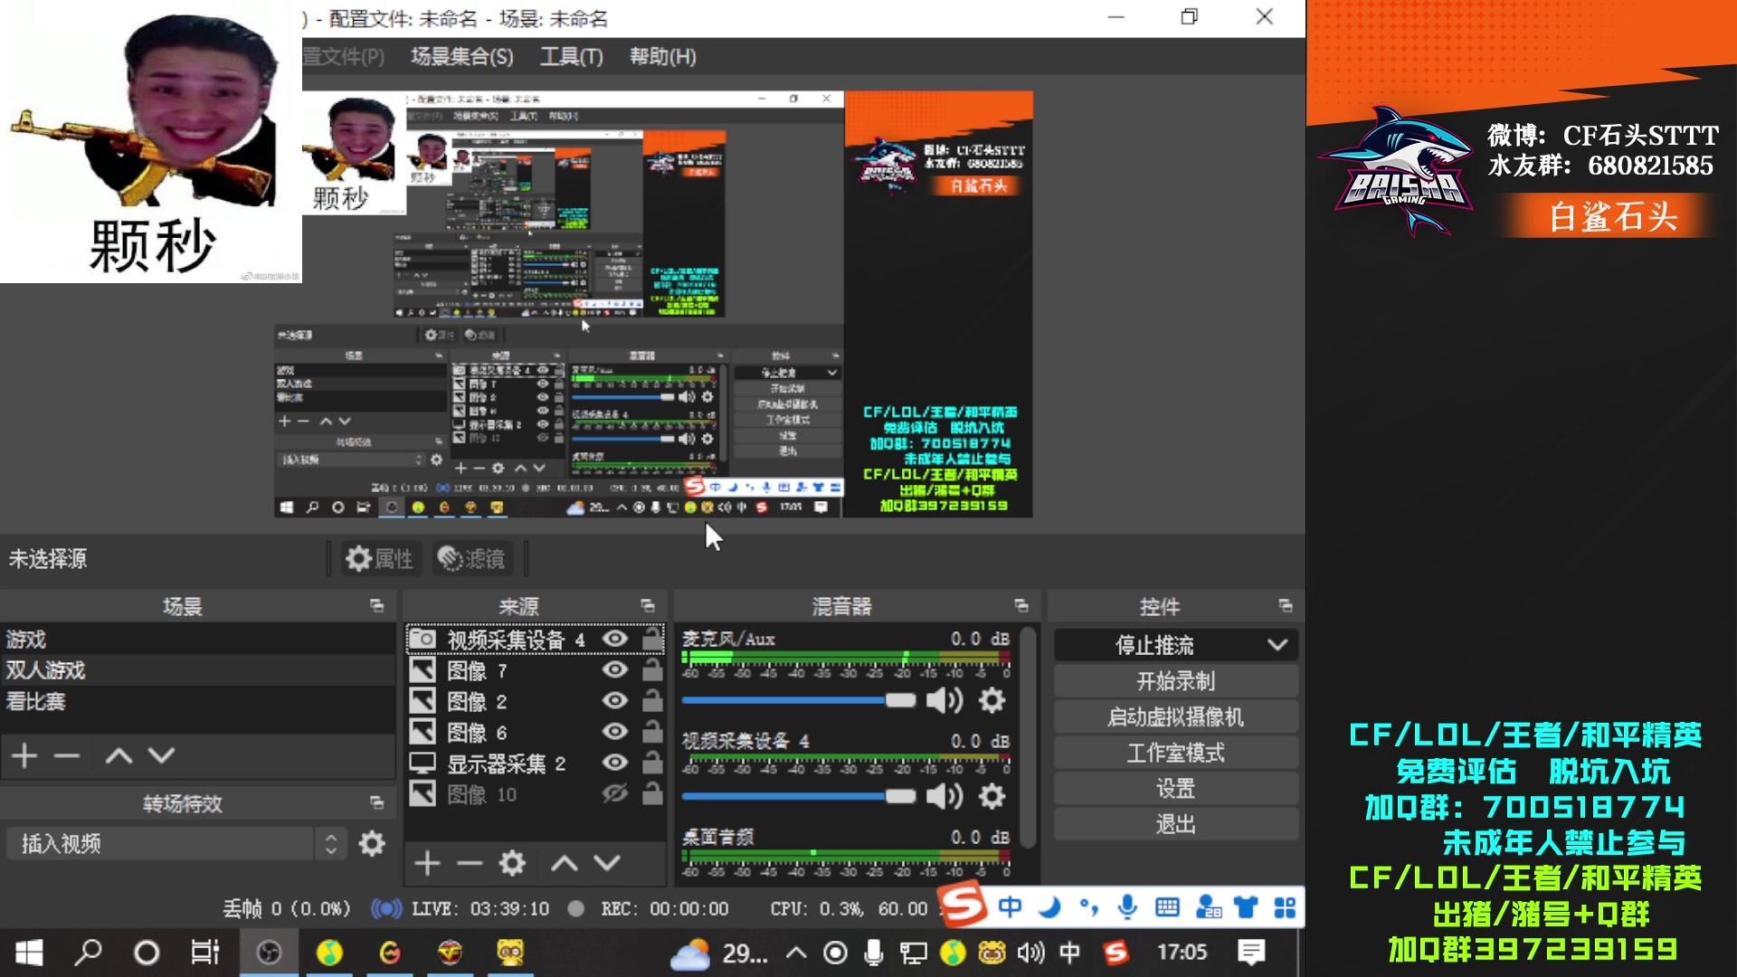Screen dimensions: 1737x977
Task: Hide the 图像 7 source
Action: (x=614, y=669)
